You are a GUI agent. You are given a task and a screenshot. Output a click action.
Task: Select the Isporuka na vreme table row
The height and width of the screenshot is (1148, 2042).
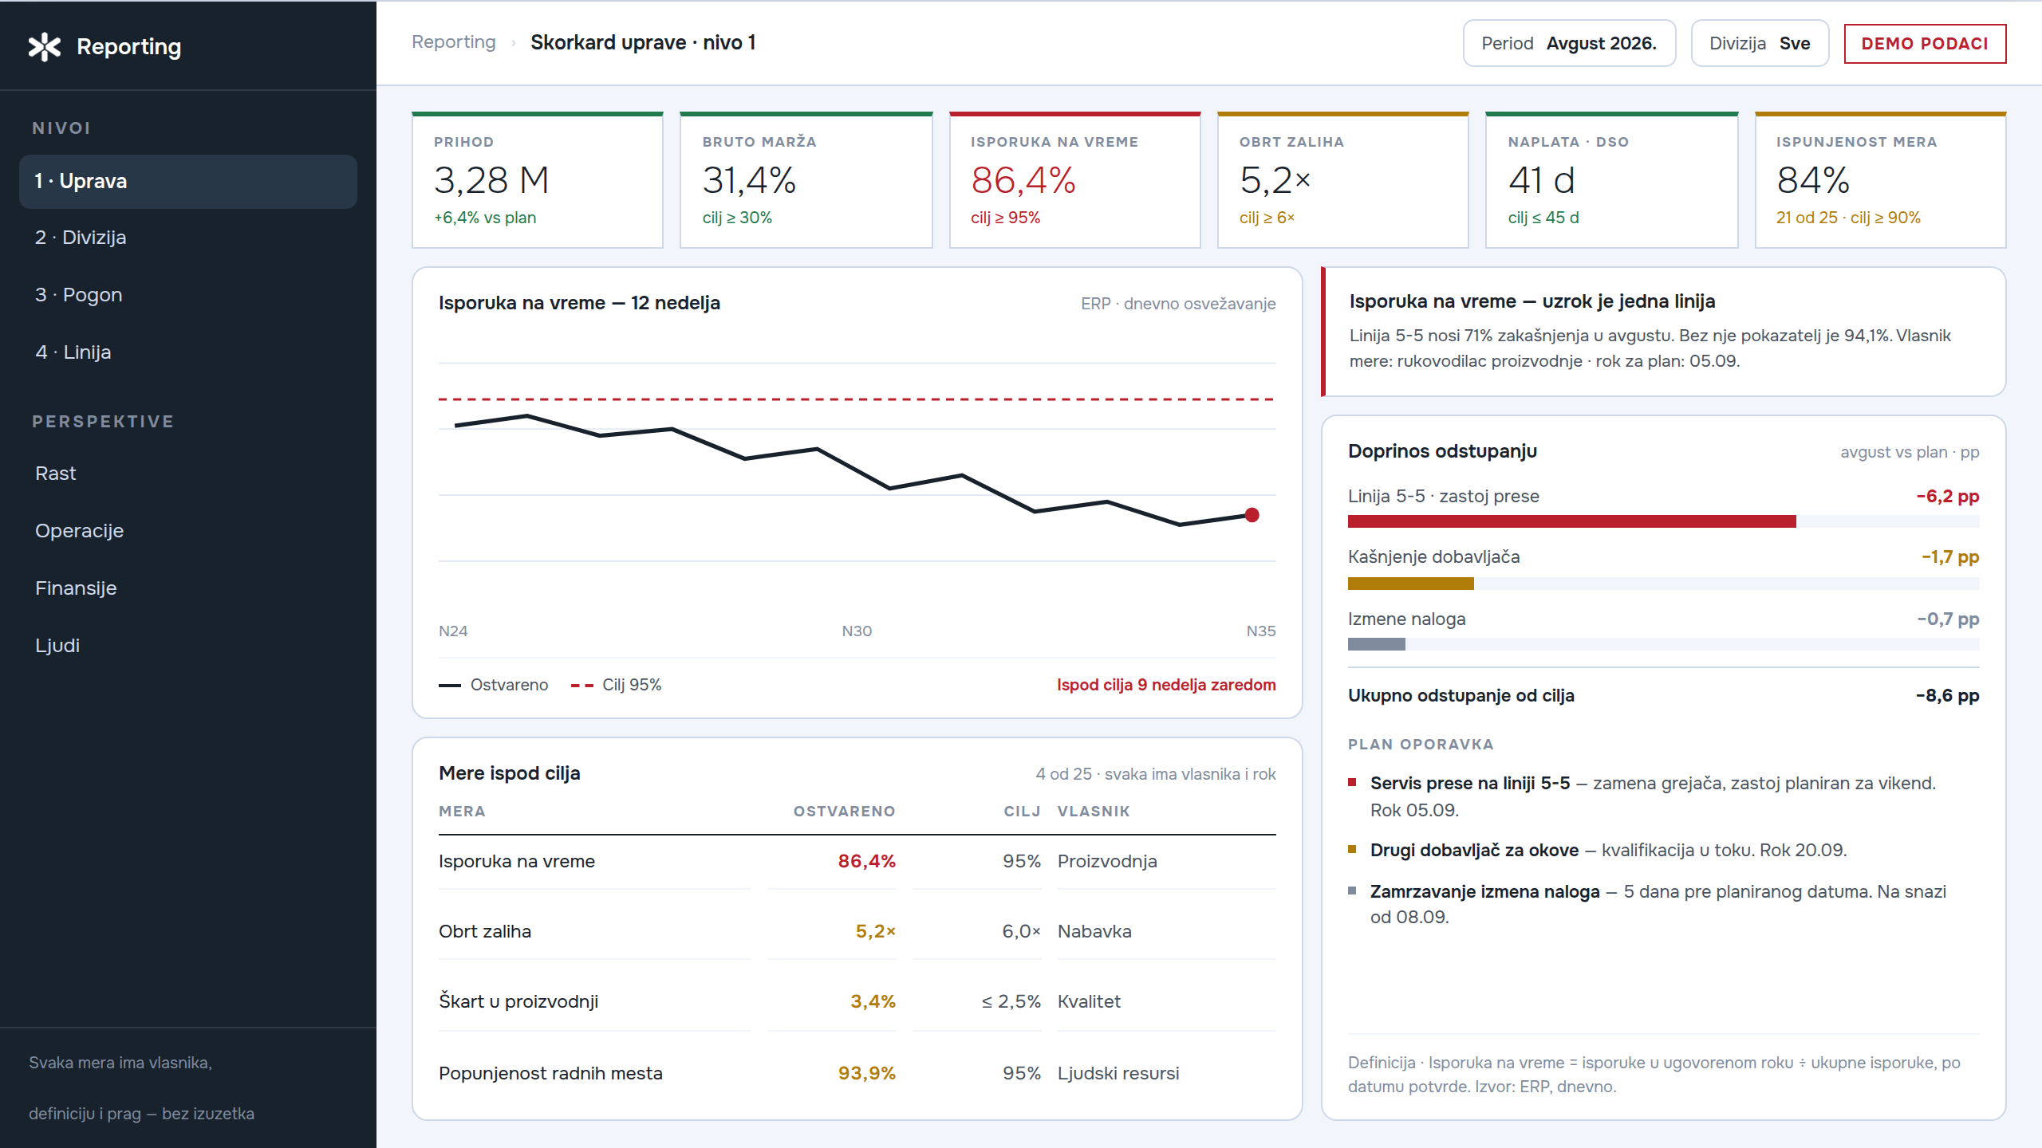[x=857, y=861]
